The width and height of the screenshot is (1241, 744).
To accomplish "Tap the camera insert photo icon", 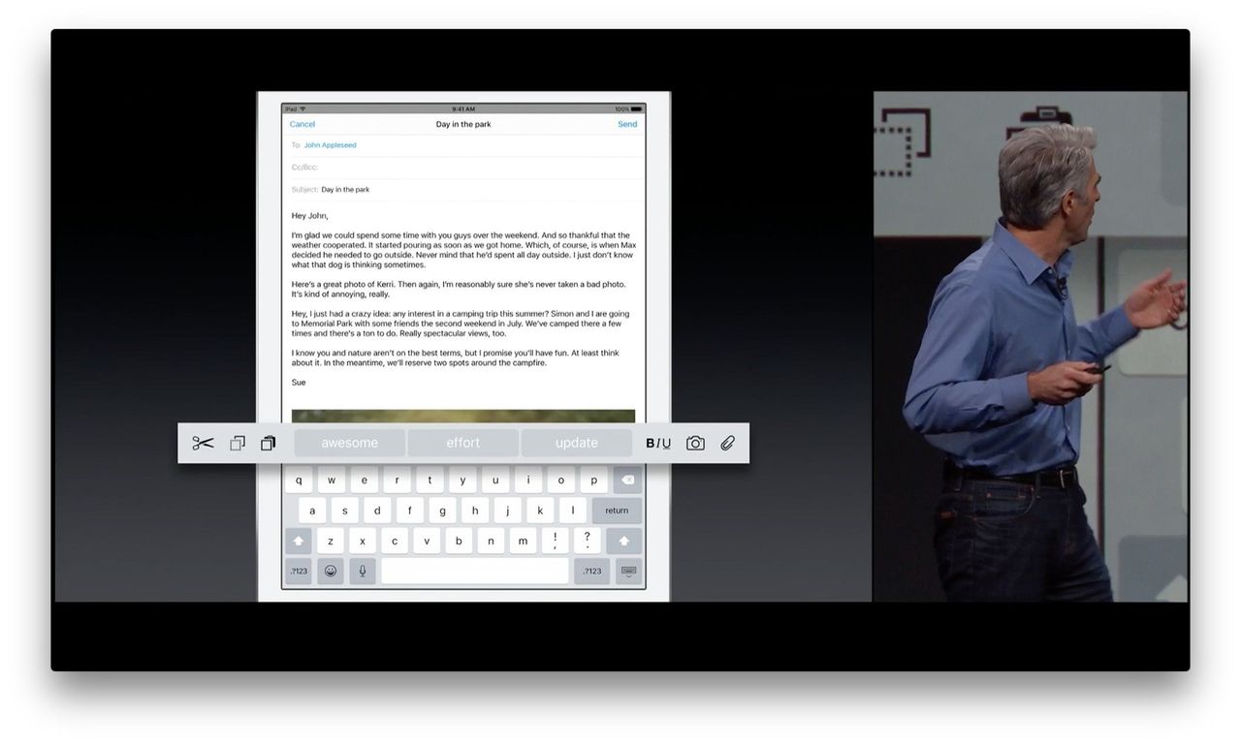I will tap(695, 443).
